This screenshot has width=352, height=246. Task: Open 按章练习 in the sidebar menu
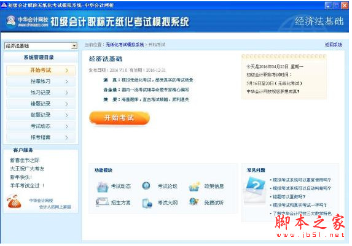[x=41, y=82]
